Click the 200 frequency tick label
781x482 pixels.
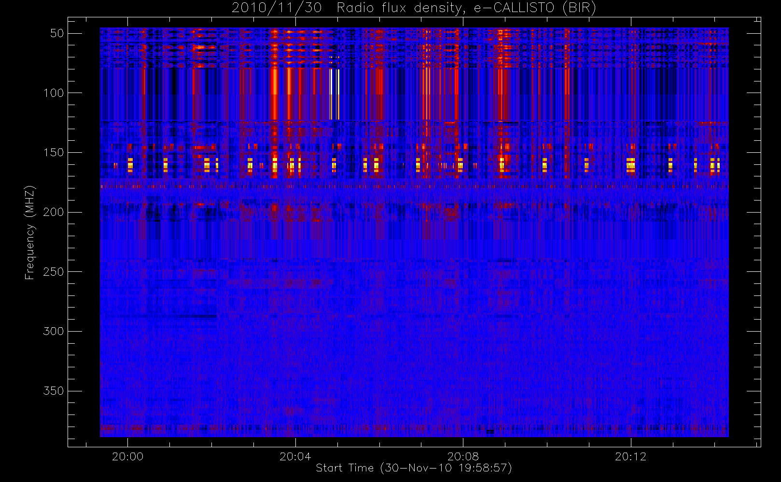(54, 212)
